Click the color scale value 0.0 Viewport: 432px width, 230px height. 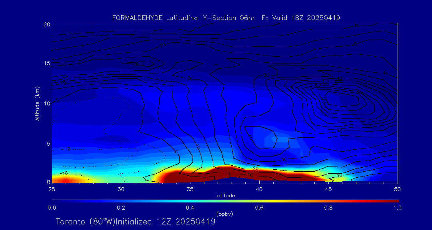coord(52,208)
